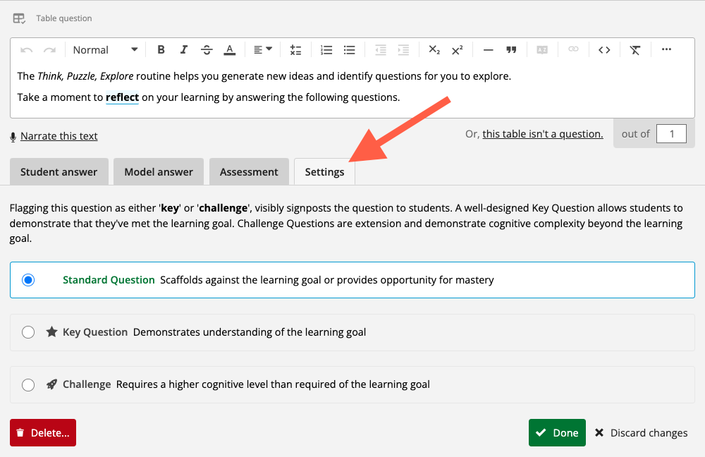Click the Undo arrow icon
This screenshot has width=705, height=457.
pos(27,50)
